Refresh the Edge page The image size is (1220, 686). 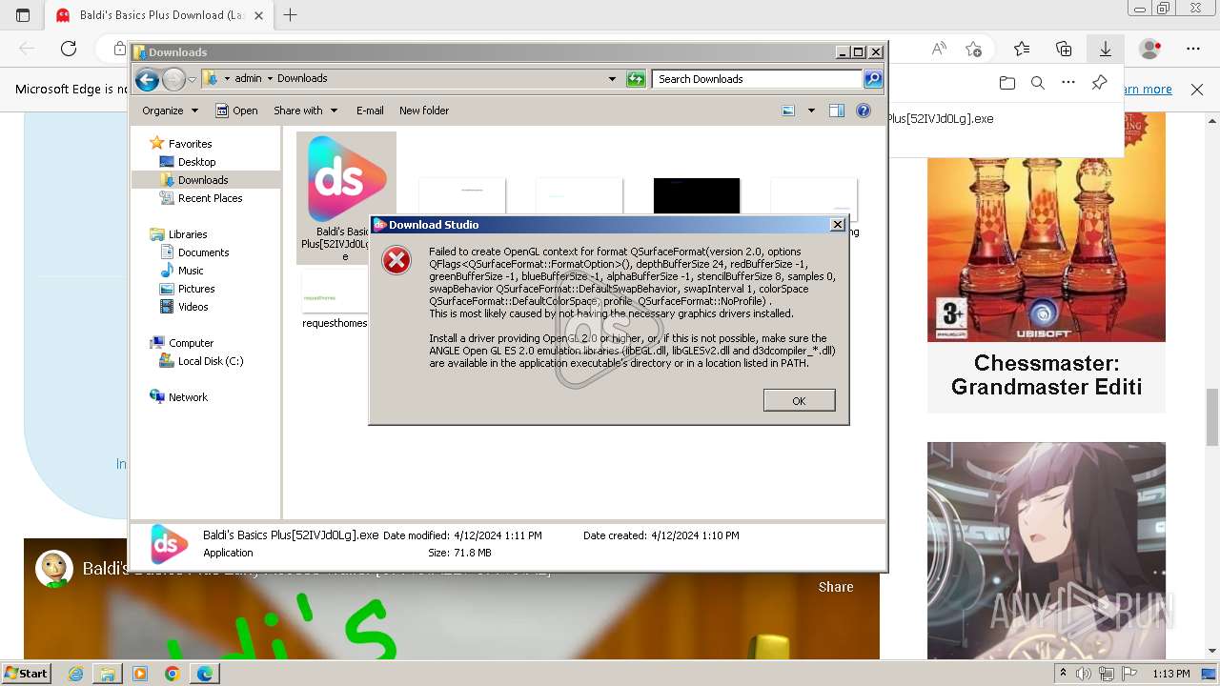point(69,49)
